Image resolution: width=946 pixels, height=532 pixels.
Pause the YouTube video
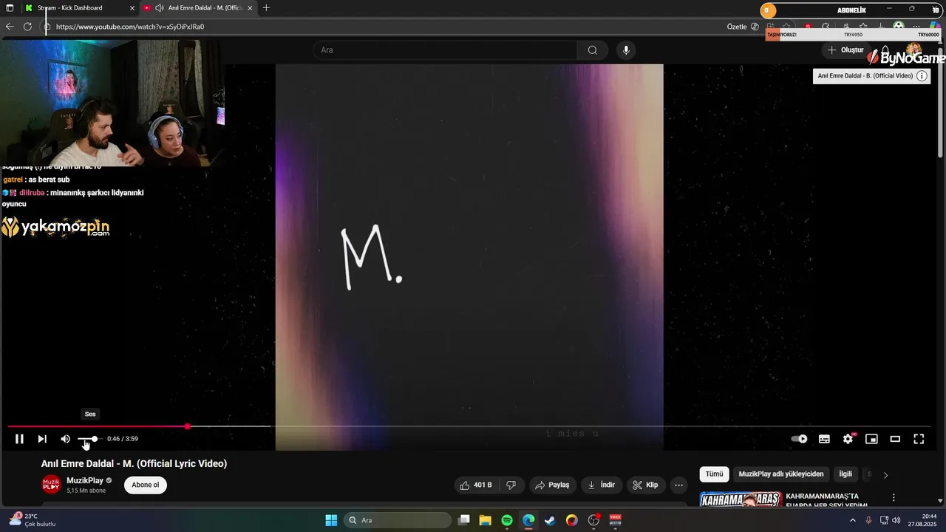19,439
